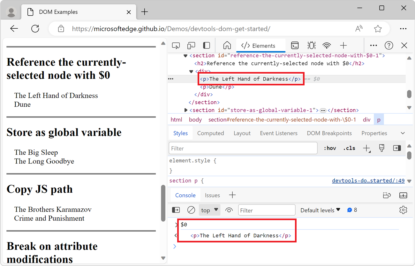Screen dimensions: 415x266
Task: Activate the inspect element picker tool
Action: (x=176, y=46)
